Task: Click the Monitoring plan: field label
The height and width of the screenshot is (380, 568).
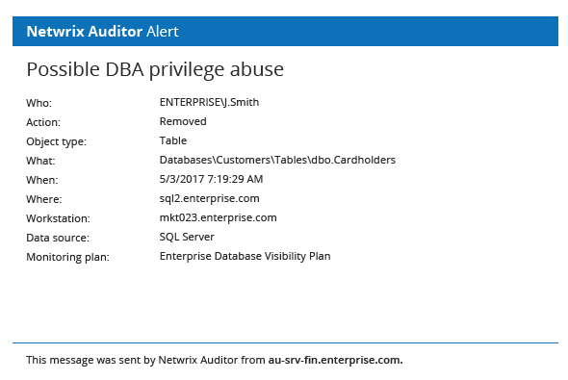Action: point(67,257)
